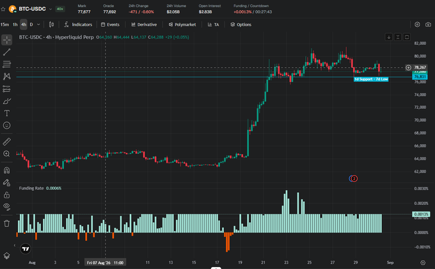Open chart settings from the top-right icon

(417, 24)
